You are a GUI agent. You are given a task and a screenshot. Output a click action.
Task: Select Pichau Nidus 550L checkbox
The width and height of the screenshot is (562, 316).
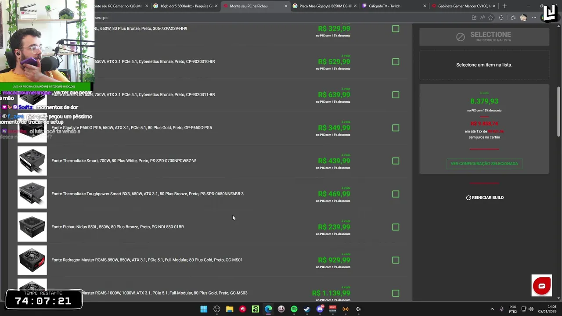pos(396,227)
